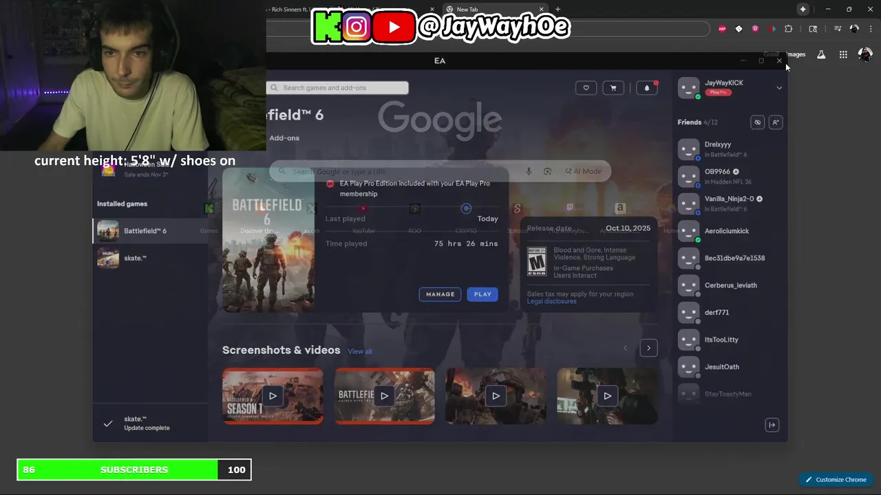Open friend derf771 in friends list
This screenshot has height=495, width=881.
tap(730, 312)
